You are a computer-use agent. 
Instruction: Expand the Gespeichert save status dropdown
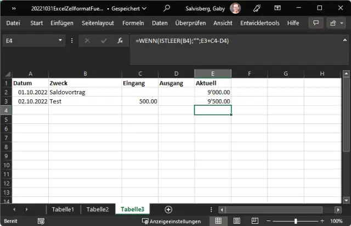144,9
